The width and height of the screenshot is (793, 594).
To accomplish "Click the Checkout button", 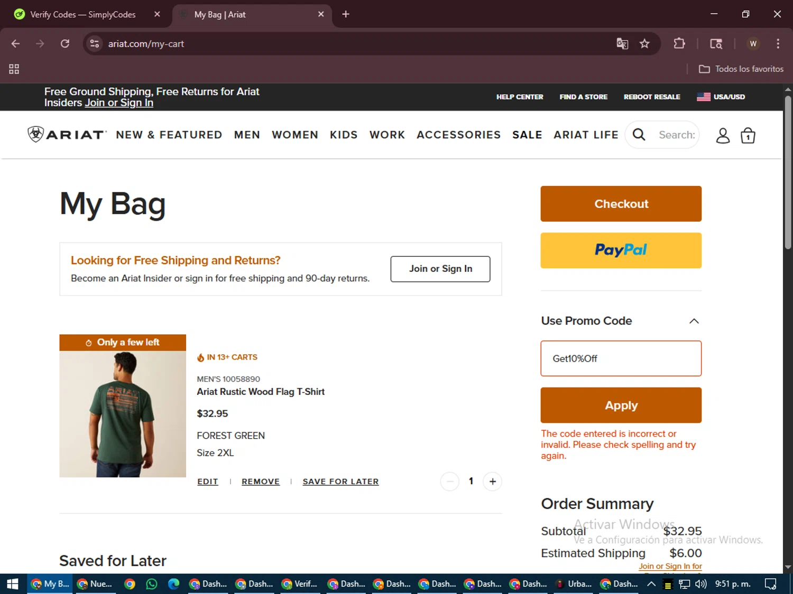I will [621, 204].
